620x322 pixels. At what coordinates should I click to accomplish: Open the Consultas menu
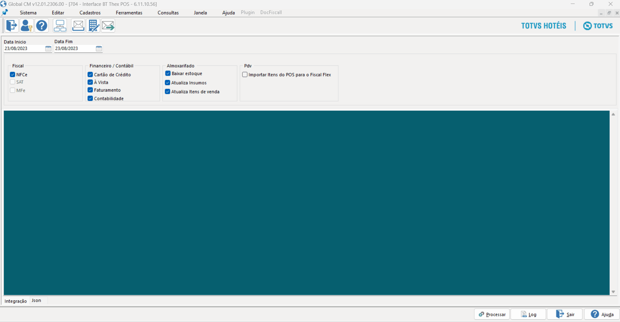[168, 13]
